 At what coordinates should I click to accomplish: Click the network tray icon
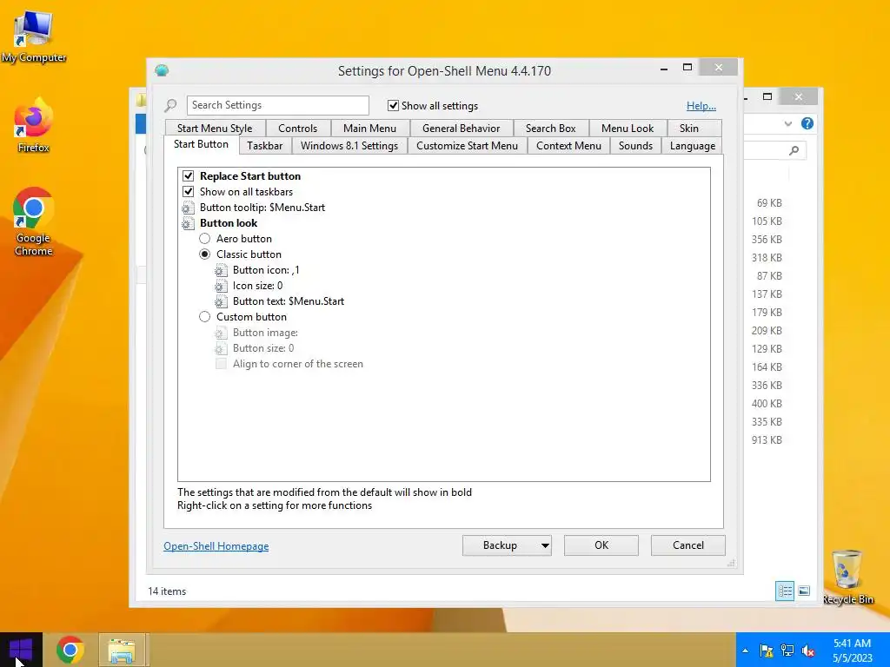(787, 650)
